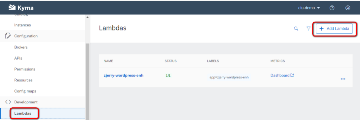
Task: Click the Kyma logo
Action: click(21, 8)
